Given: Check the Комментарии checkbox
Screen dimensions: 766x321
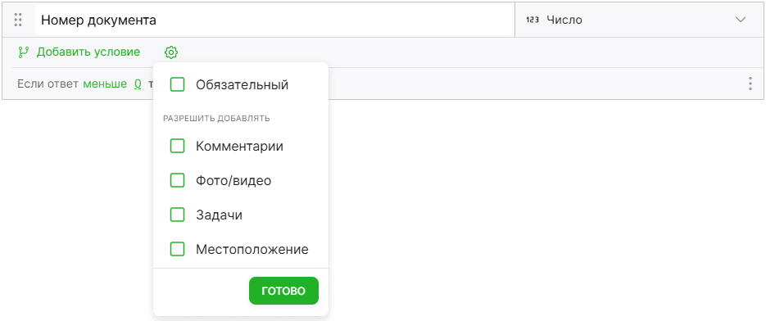Looking at the screenshot, I should (x=177, y=146).
